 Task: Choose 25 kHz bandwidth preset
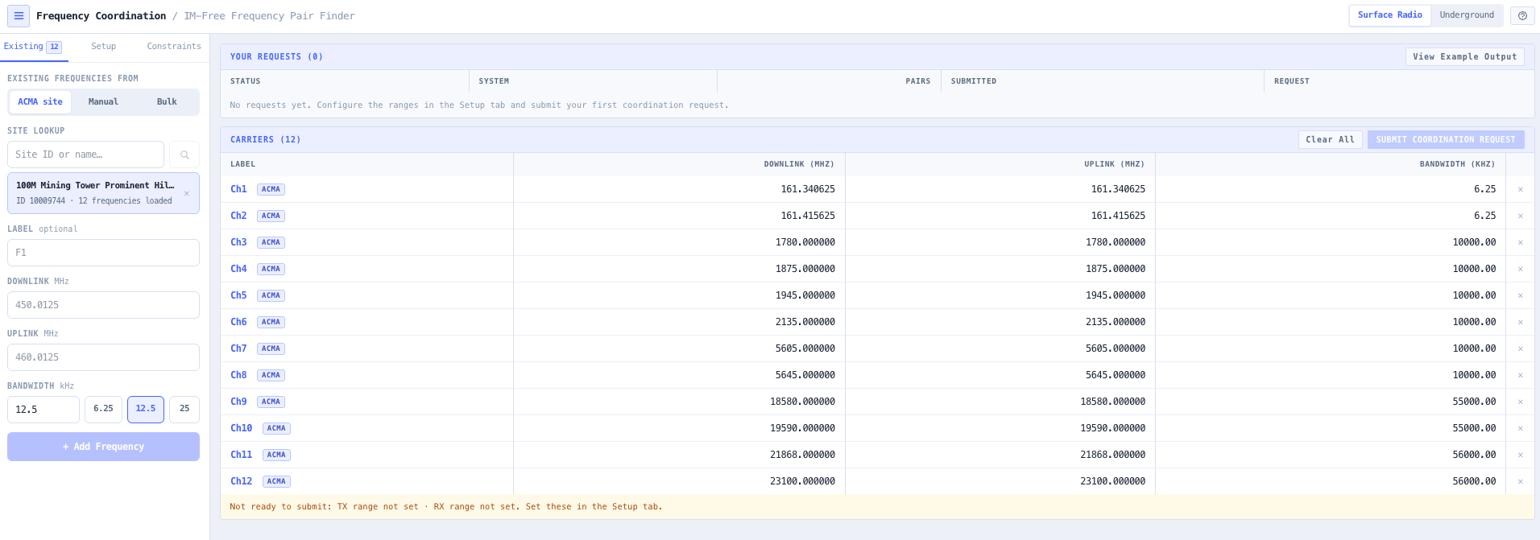[184, 409]
